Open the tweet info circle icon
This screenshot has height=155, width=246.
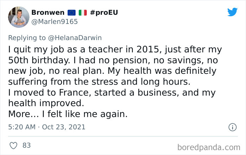pos(232,127)
